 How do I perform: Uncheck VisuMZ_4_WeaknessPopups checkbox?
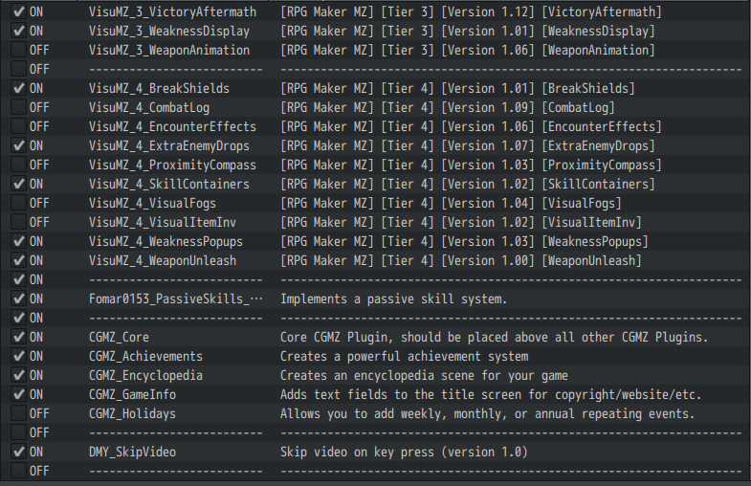click(19, 241)
